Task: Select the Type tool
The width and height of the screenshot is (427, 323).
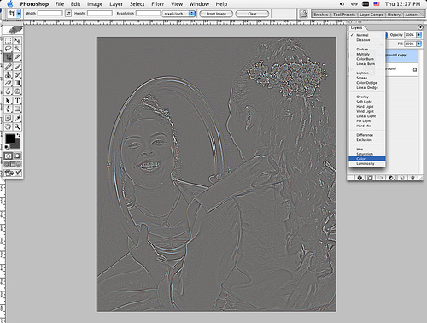Action: pyautogui.click(x=17, y=101)
